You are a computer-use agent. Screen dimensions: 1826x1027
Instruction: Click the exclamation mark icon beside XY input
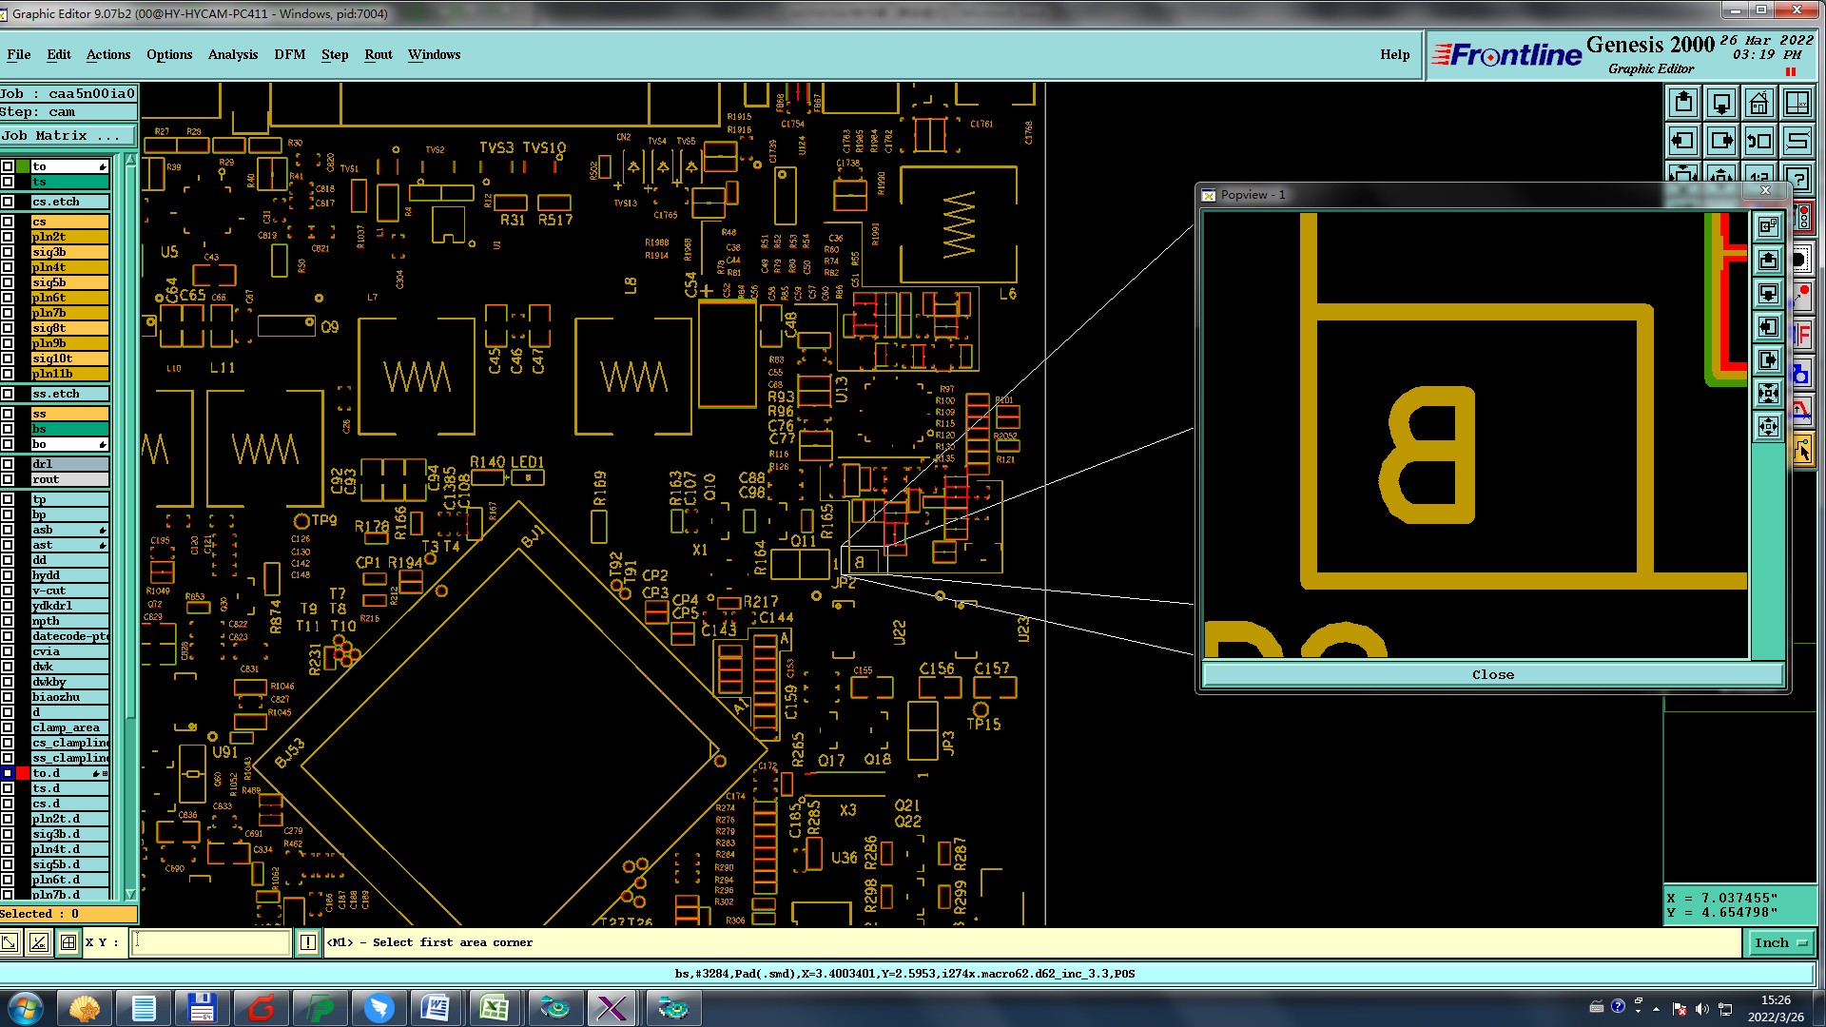pyautogui.click(x=308, y=942)
